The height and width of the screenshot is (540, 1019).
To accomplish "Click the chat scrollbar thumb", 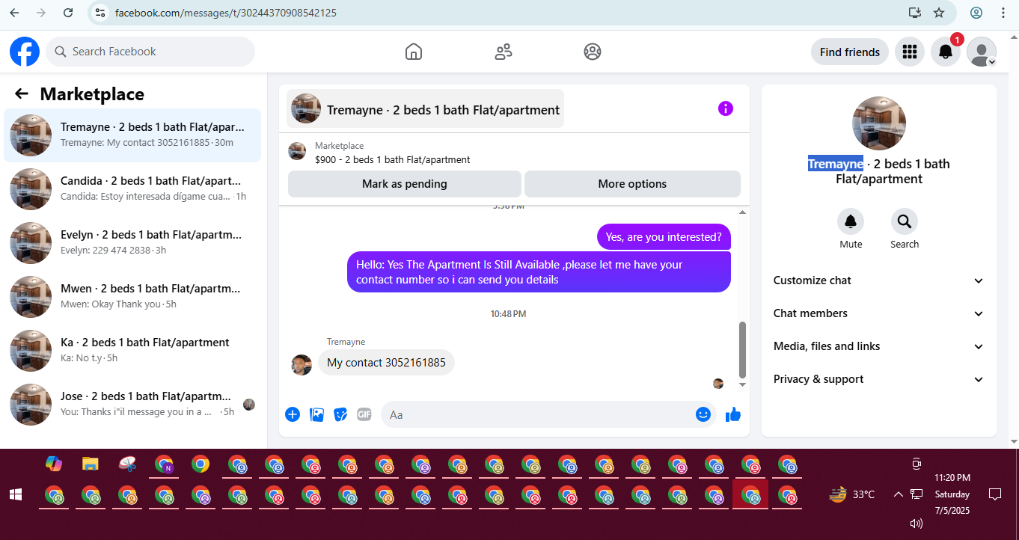I will [743, 350].
